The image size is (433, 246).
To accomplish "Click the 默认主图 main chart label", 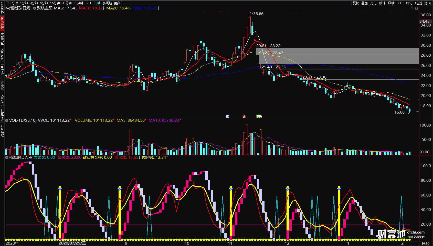I will [x=45, y=8].
